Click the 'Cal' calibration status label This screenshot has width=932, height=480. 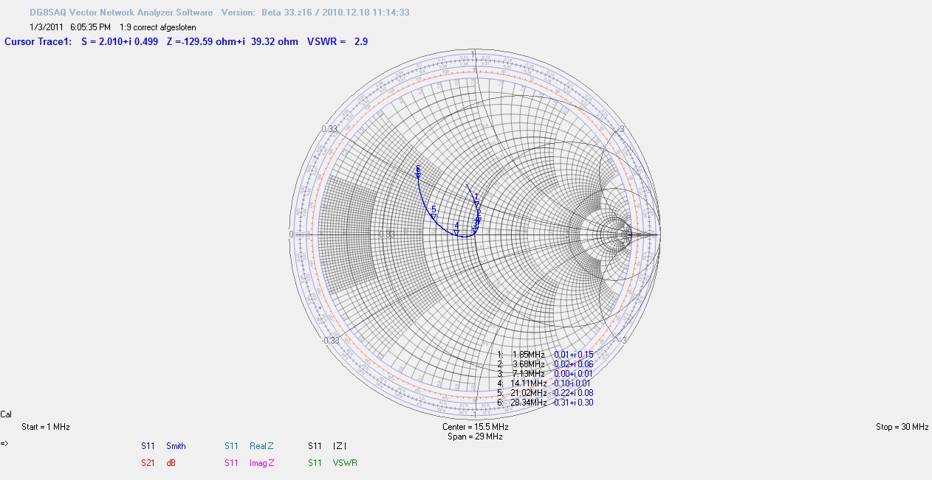(x=6, y=414)
